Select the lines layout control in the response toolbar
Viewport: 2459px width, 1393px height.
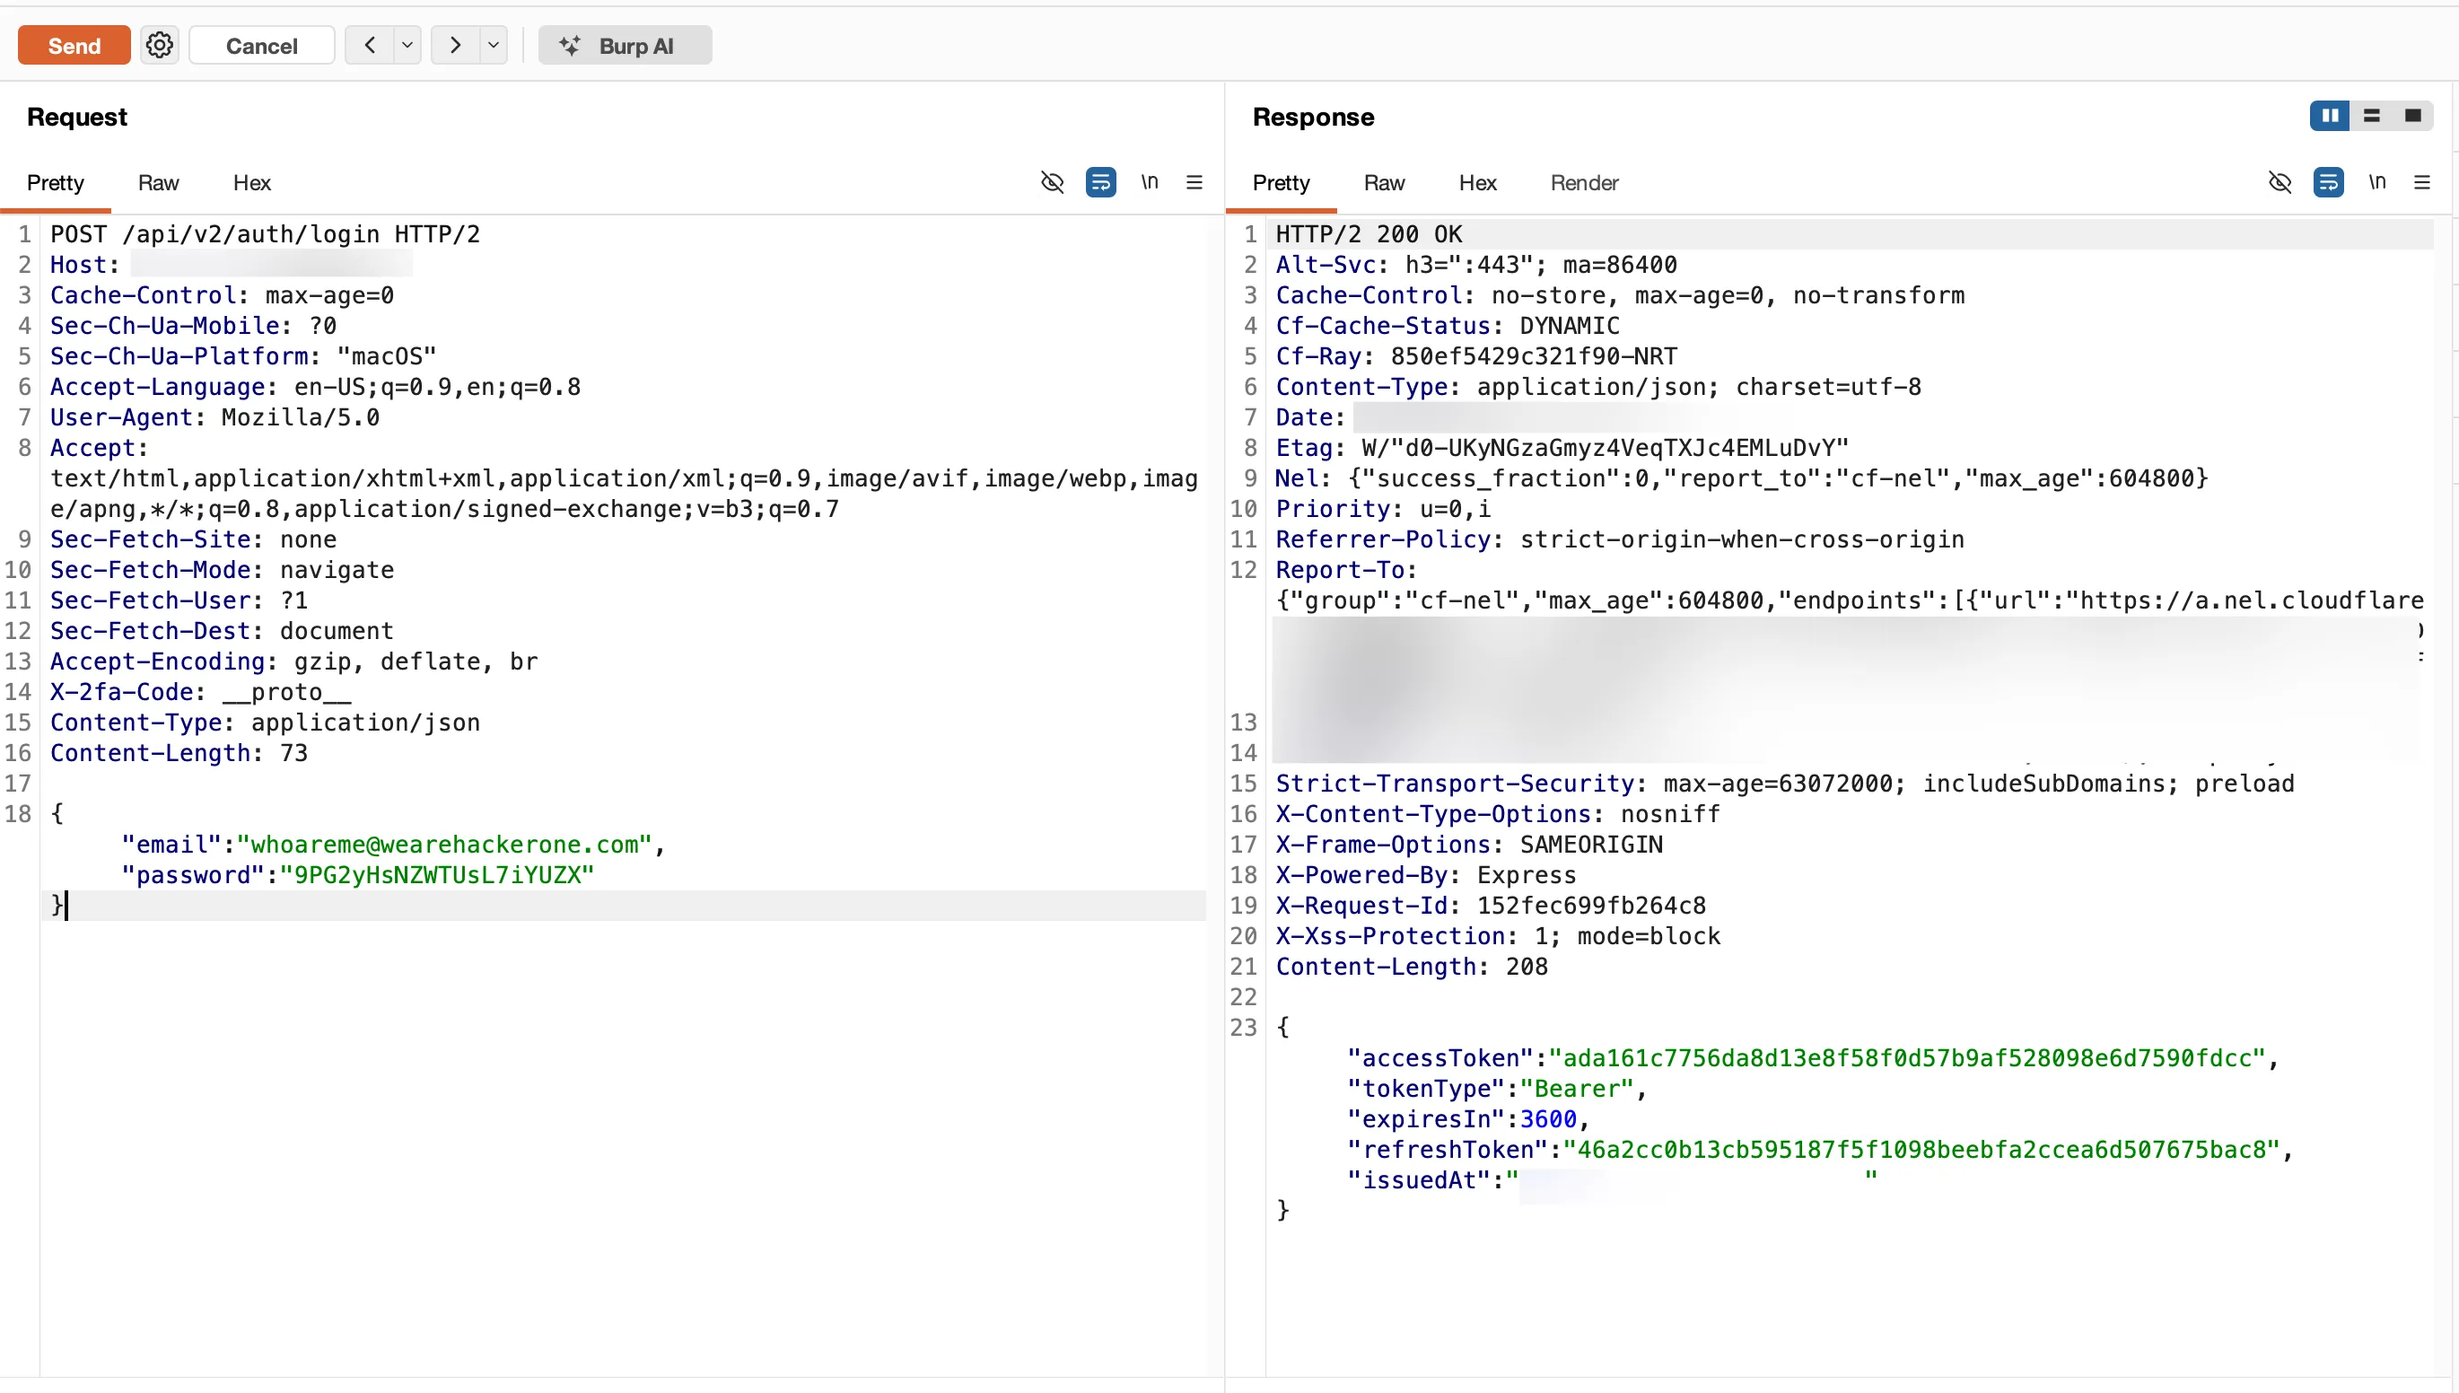[x=2371, y=115]
